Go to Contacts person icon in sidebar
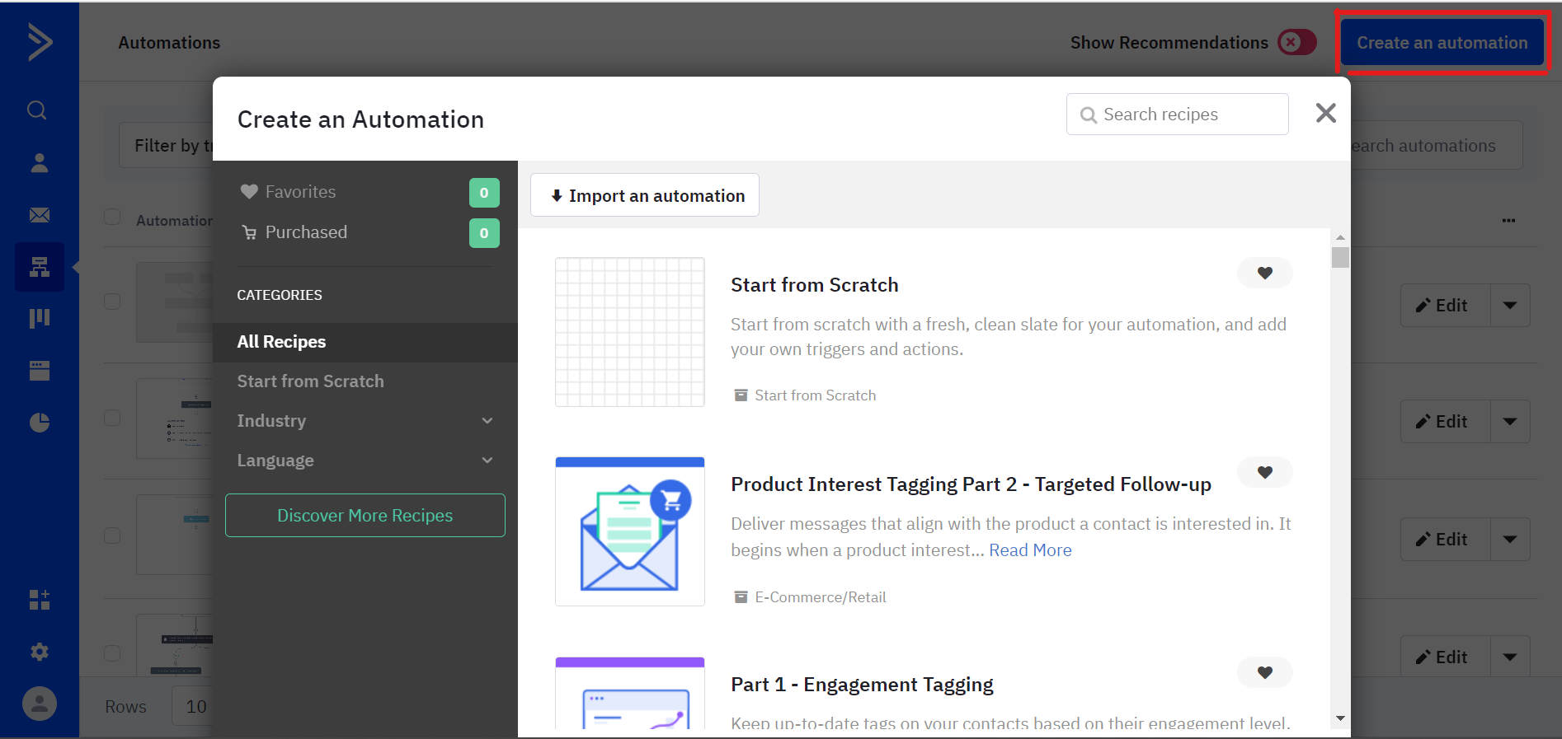This screenshot has width=1562, height=739. click(x=39, y=163)
